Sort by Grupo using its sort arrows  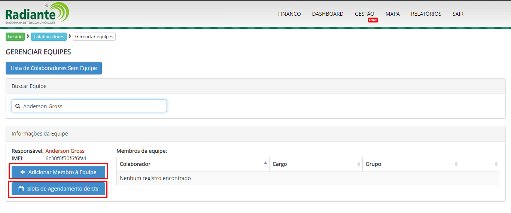point(456,164)
